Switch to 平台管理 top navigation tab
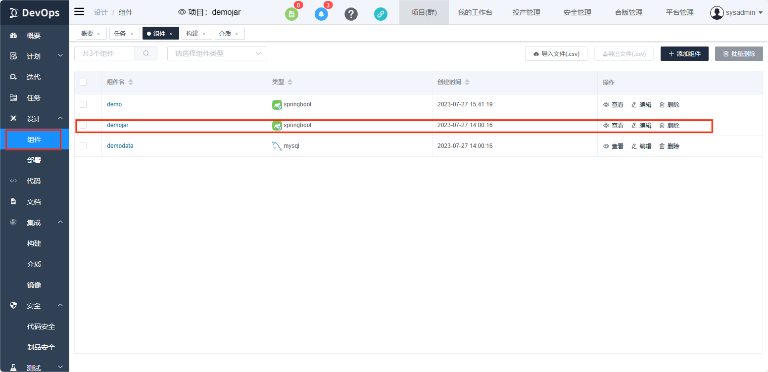 (680, 12)
